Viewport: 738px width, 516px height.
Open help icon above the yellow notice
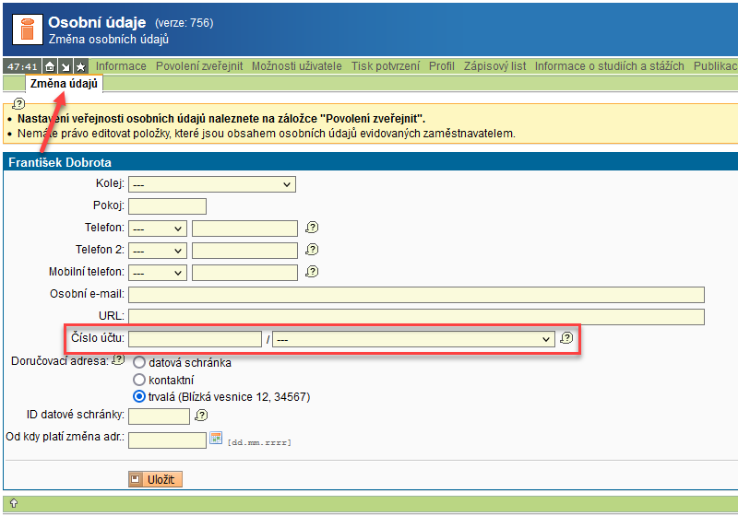(18, 103)
